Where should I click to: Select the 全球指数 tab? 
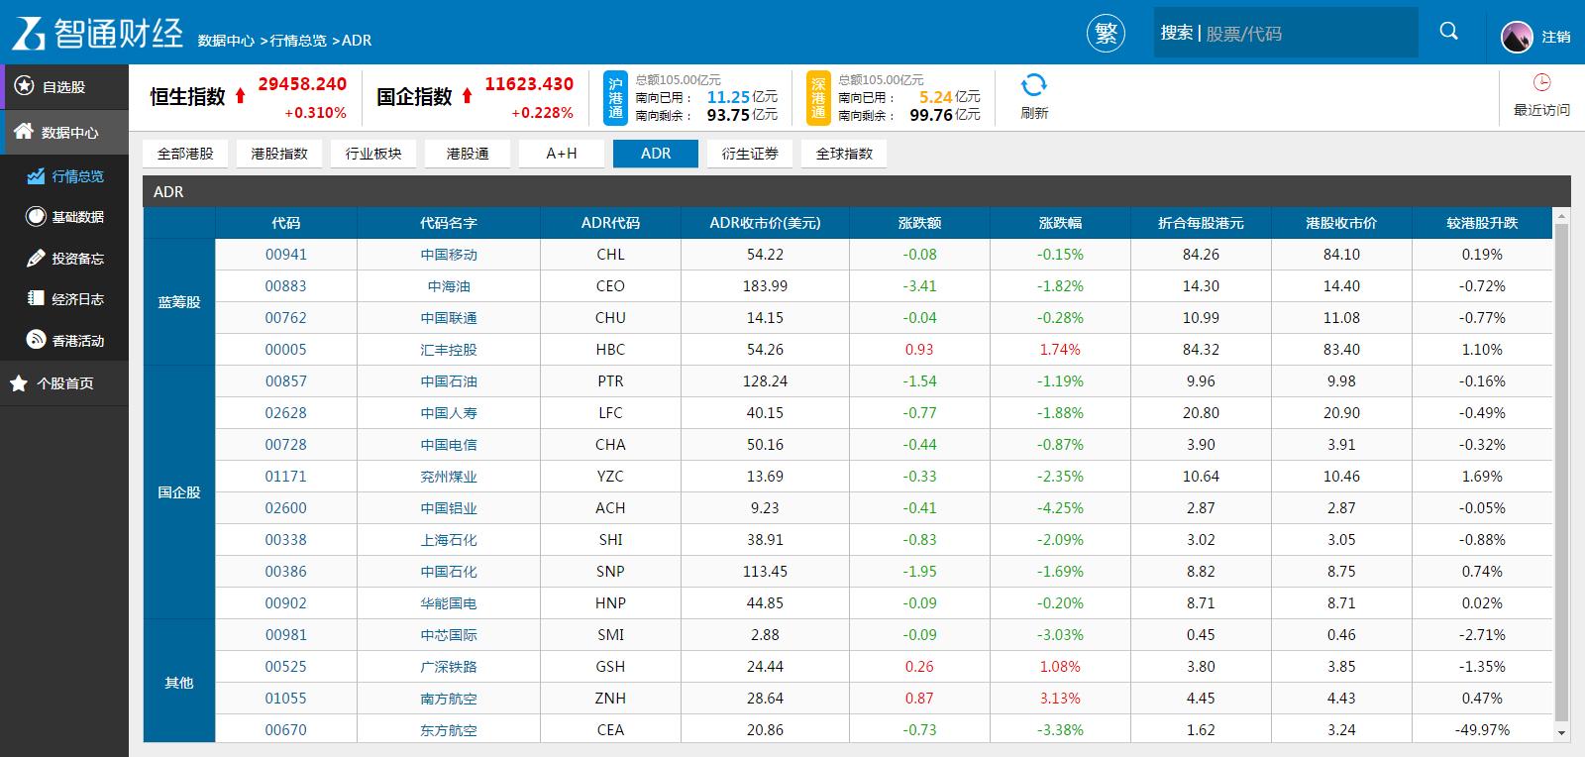click(844, 154)
